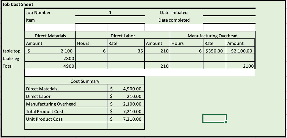This screenshot has height=138, width=287.
Task: Click the direct labor rate '35' cell
Action: (126, 51)
